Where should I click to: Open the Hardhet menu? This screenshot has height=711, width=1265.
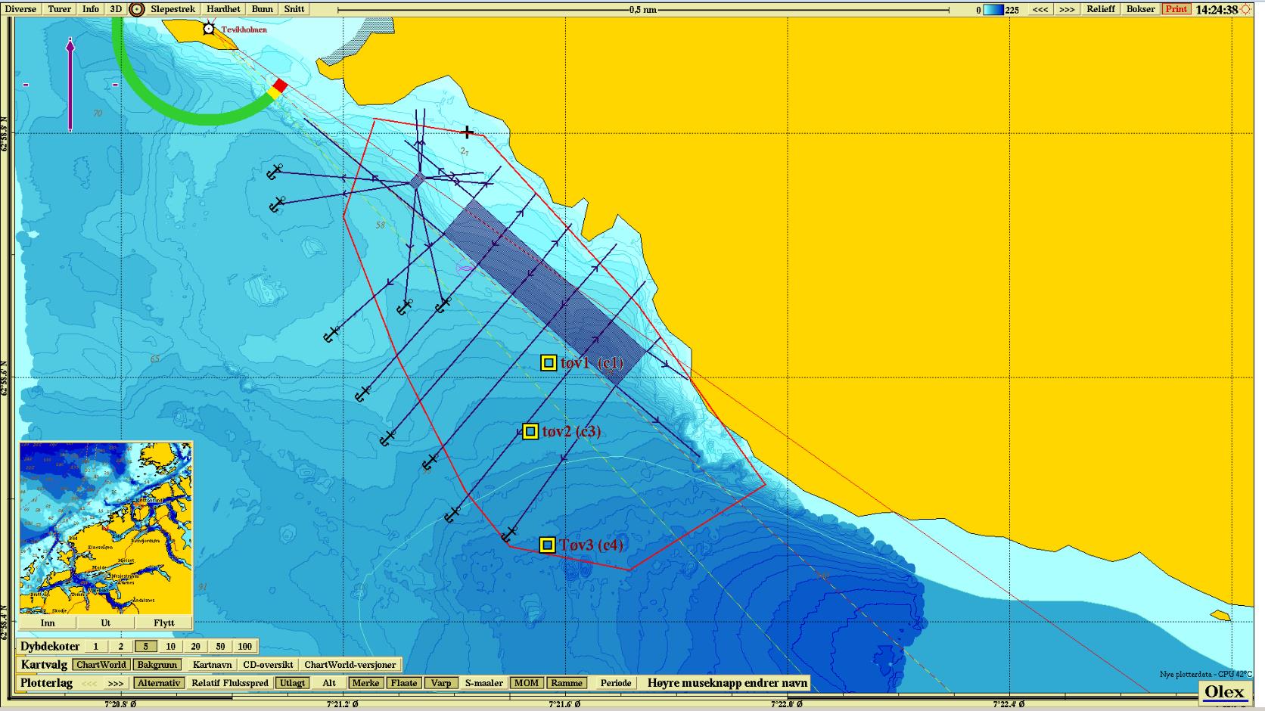pos(223,9)
